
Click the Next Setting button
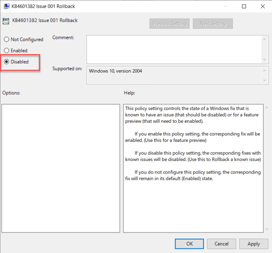[213, 24]
